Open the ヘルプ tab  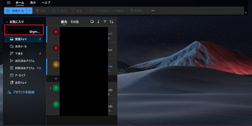(x=46, y=3)
